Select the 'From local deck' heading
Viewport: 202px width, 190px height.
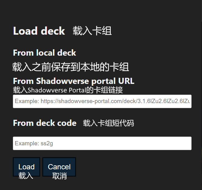point(44,53)
